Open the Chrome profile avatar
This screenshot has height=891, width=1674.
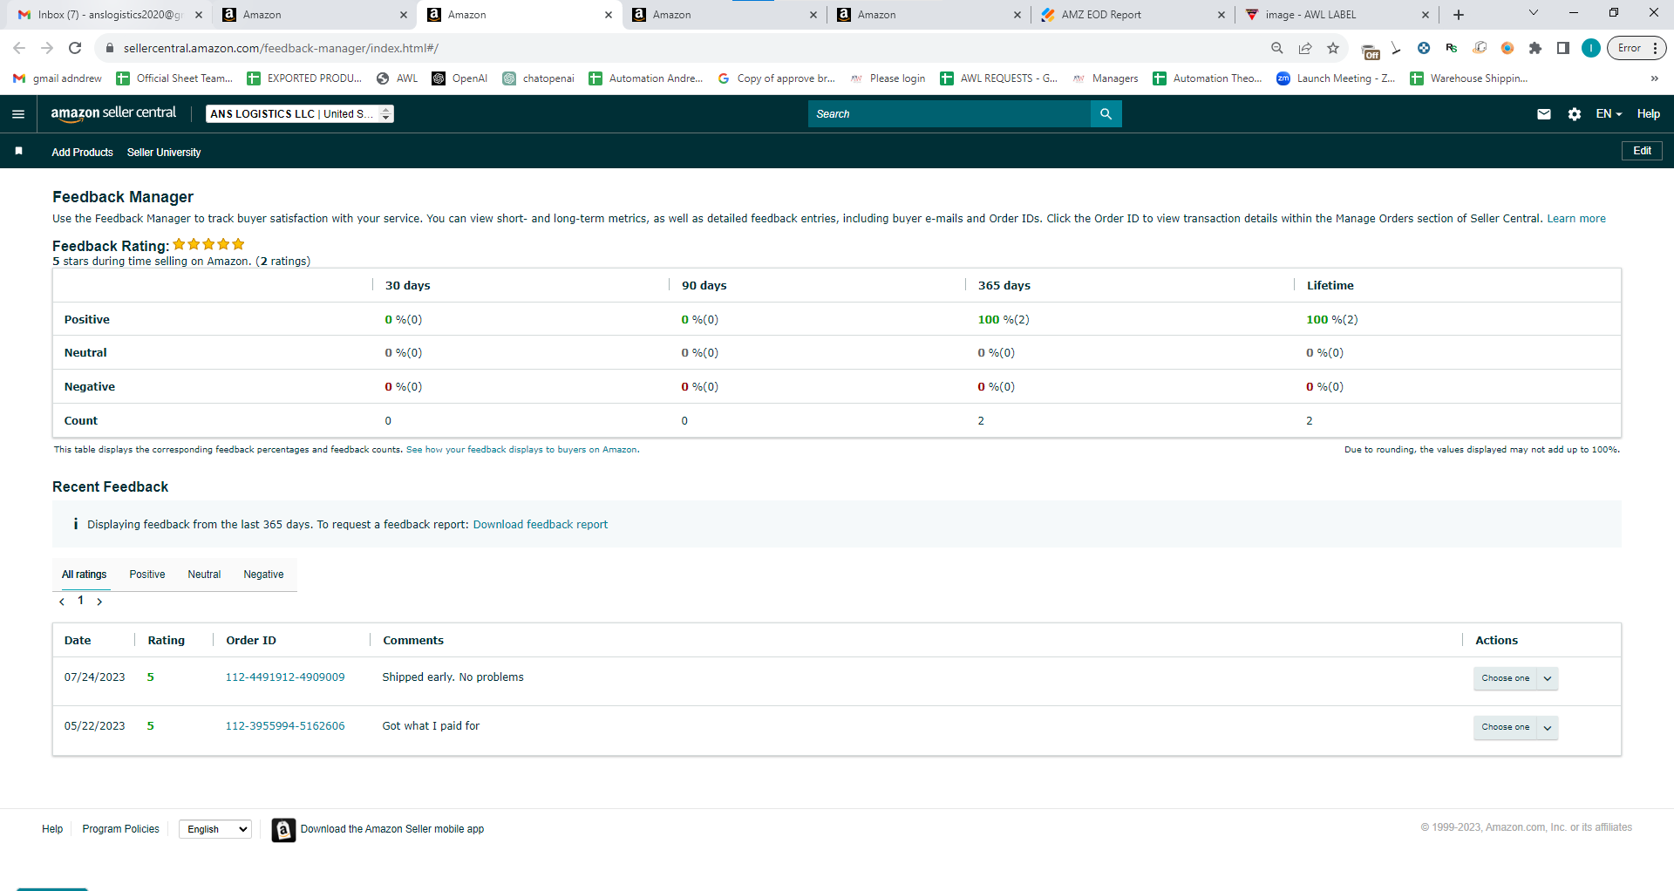tap(1591, 48)
